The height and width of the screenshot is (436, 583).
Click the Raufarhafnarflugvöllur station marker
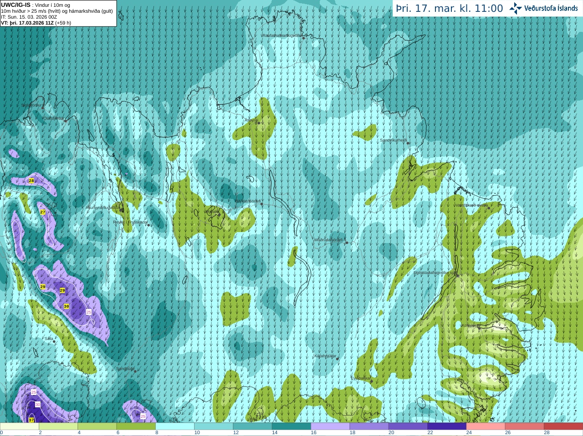[x=303, y=38]
